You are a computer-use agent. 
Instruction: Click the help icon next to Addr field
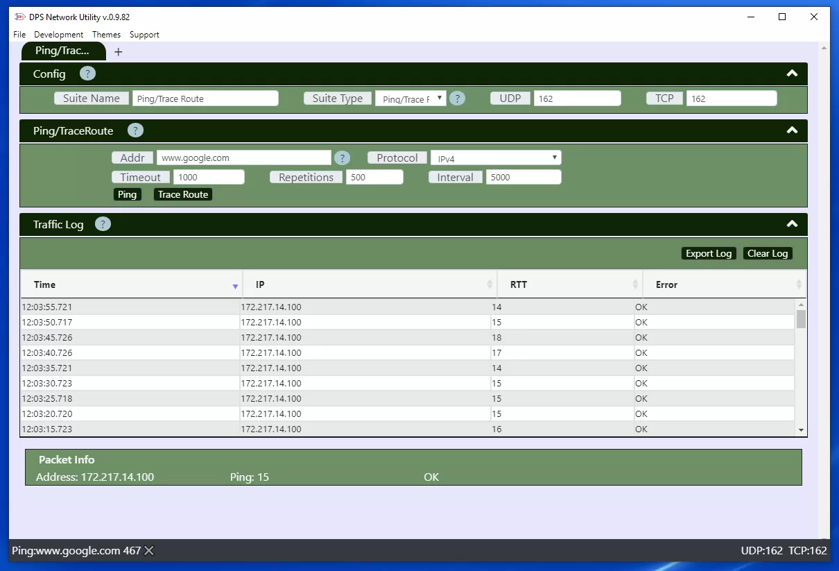[x=342, y=158]
